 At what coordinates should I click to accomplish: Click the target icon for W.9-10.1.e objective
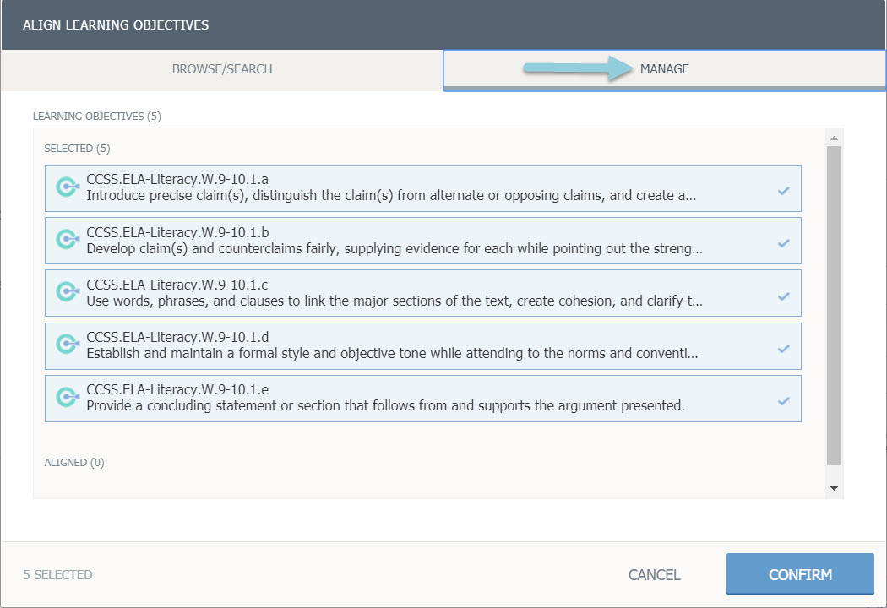tap(67, 398)
